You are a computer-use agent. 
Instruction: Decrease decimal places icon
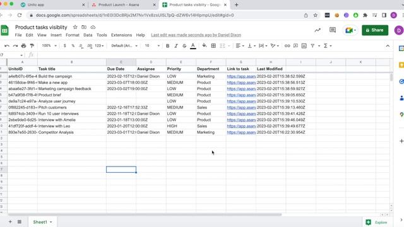tap(81, 46)
